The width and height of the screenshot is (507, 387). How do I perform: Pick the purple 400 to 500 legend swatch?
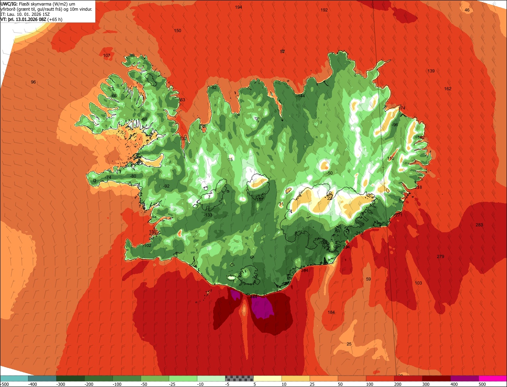point(464,378)
